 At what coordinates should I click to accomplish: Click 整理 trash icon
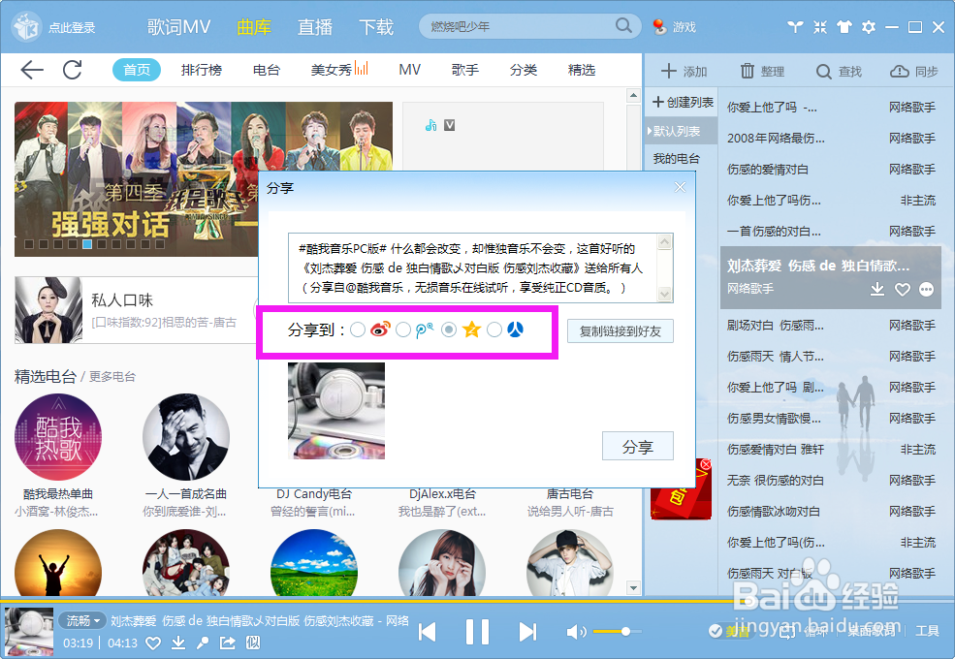pyautogui.click(x=747, y=72)
